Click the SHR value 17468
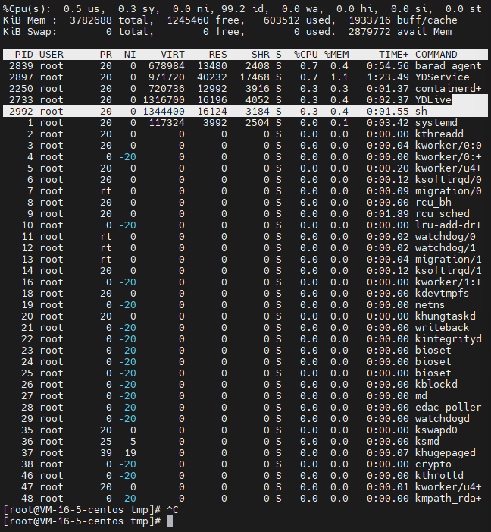491x532 pixels. (255, 77)
